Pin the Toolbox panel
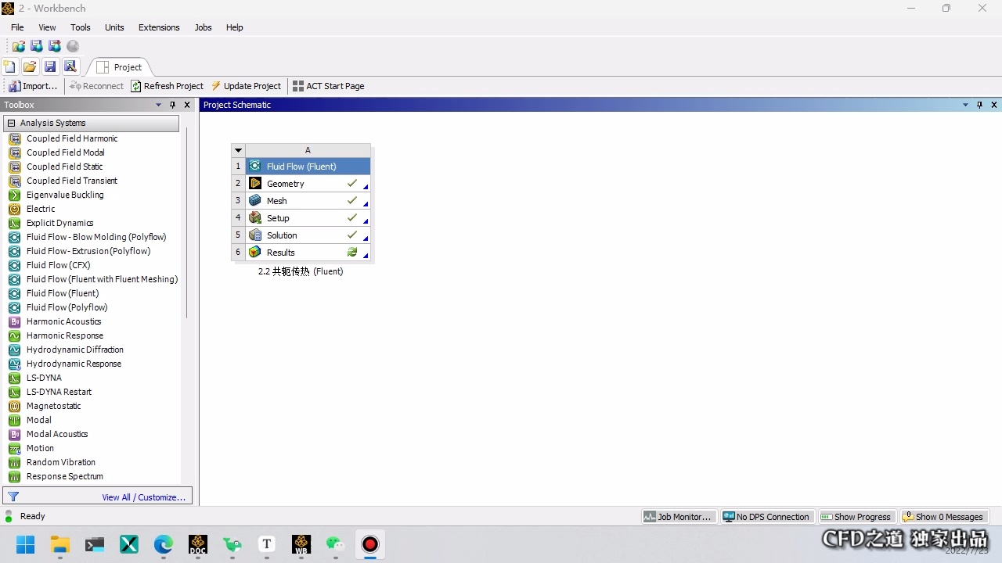The height and width of the screenshot is (563, 1002). pyautogui.click(x=173, y=105)
